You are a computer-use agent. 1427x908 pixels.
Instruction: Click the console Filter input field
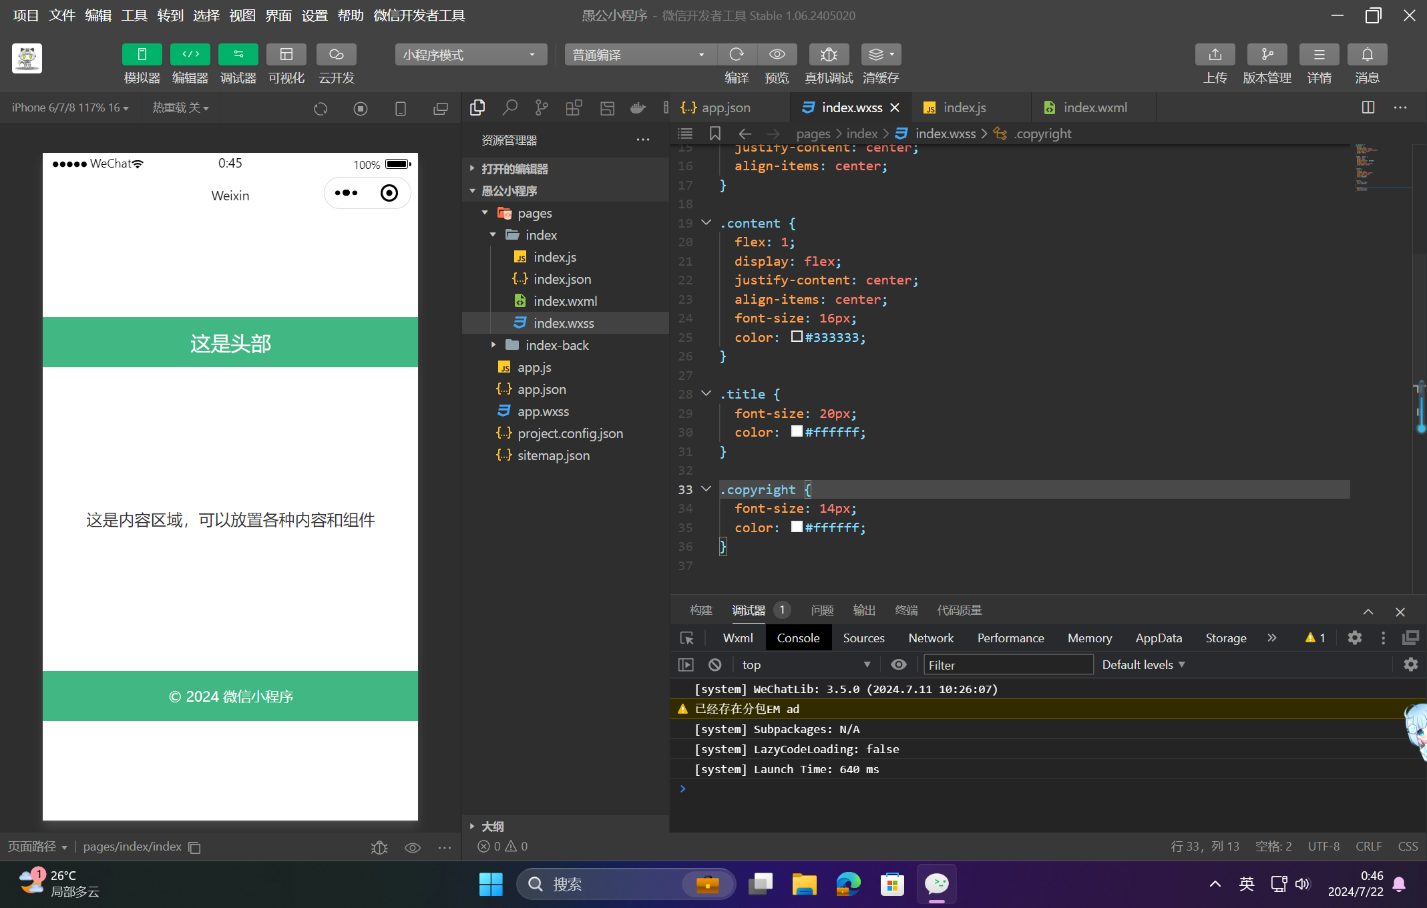point(1007,664)
